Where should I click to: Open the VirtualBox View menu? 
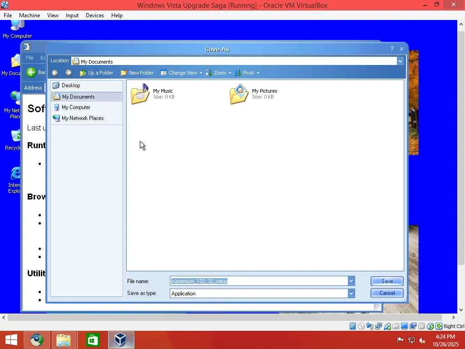[x=53, y=15]
